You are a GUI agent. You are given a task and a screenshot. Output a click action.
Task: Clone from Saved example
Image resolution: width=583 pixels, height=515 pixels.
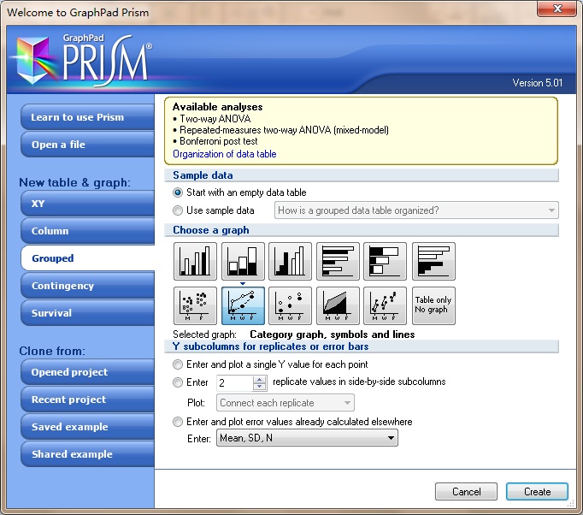click(88, 427)
